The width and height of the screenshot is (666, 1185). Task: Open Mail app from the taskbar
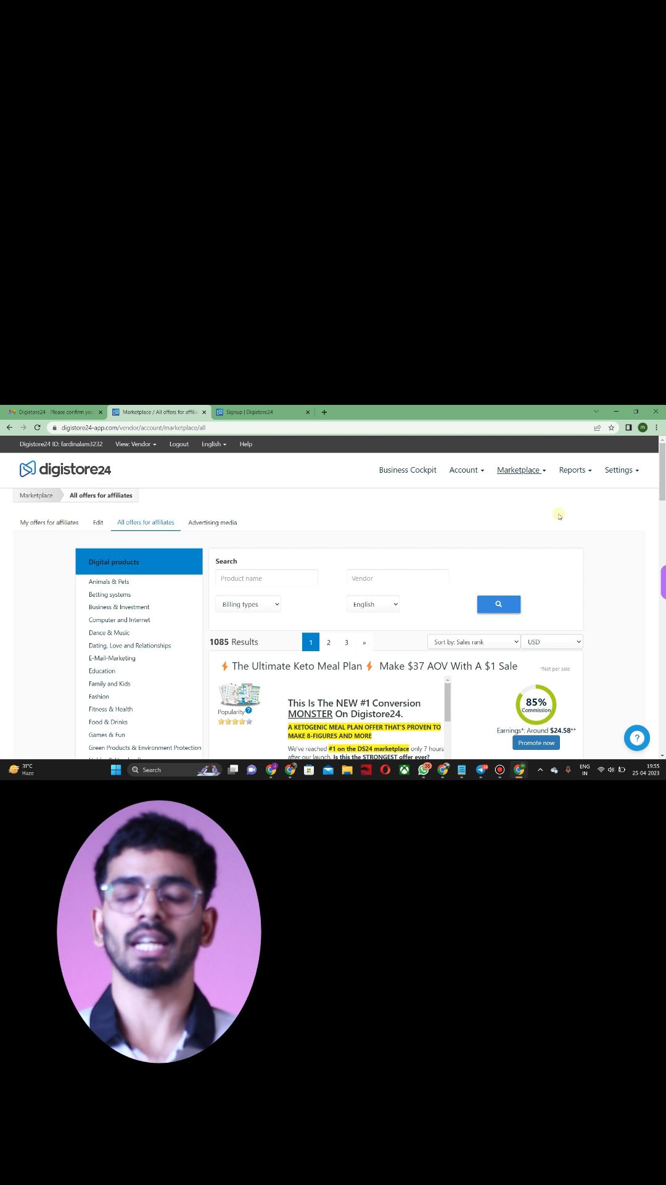click(x=328, y=770)
